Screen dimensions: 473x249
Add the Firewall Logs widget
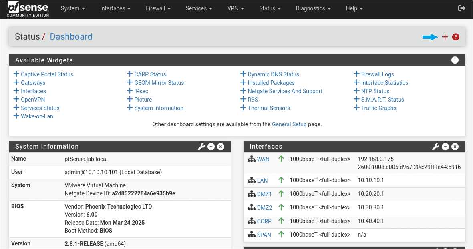tap(374, 74)
